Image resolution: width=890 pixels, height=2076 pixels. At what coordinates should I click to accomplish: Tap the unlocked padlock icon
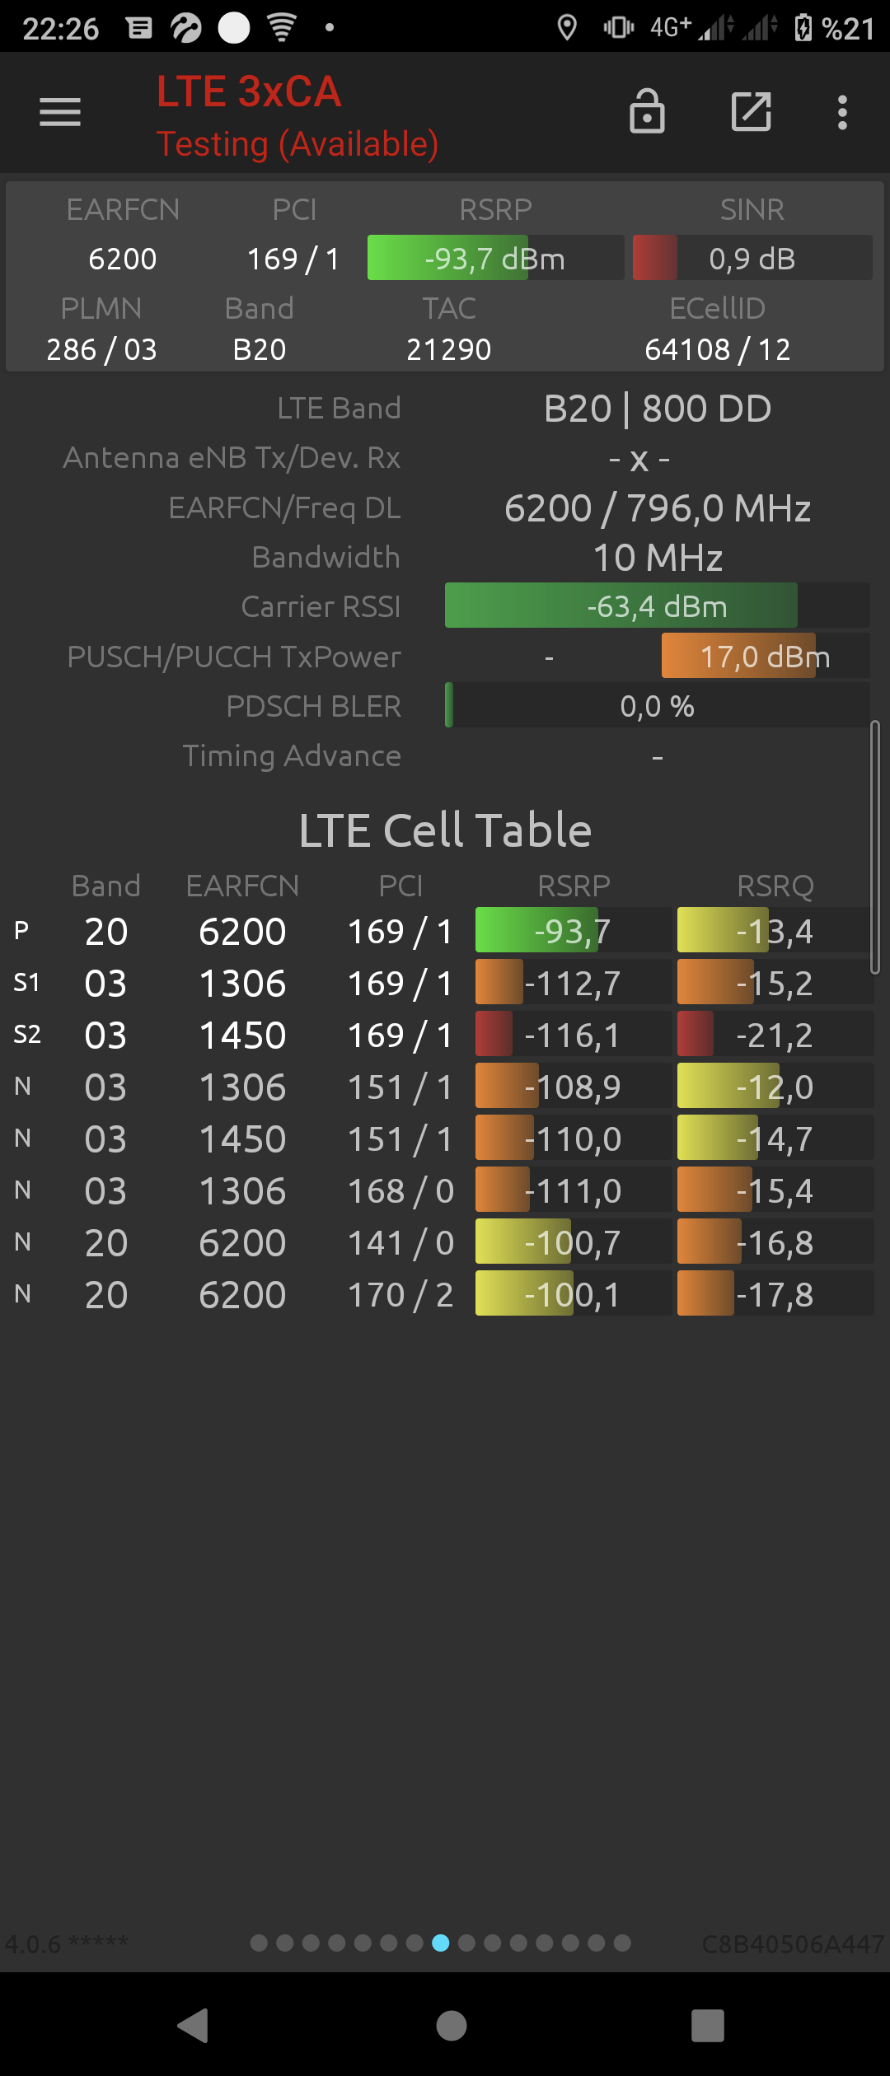coord(647,111)
